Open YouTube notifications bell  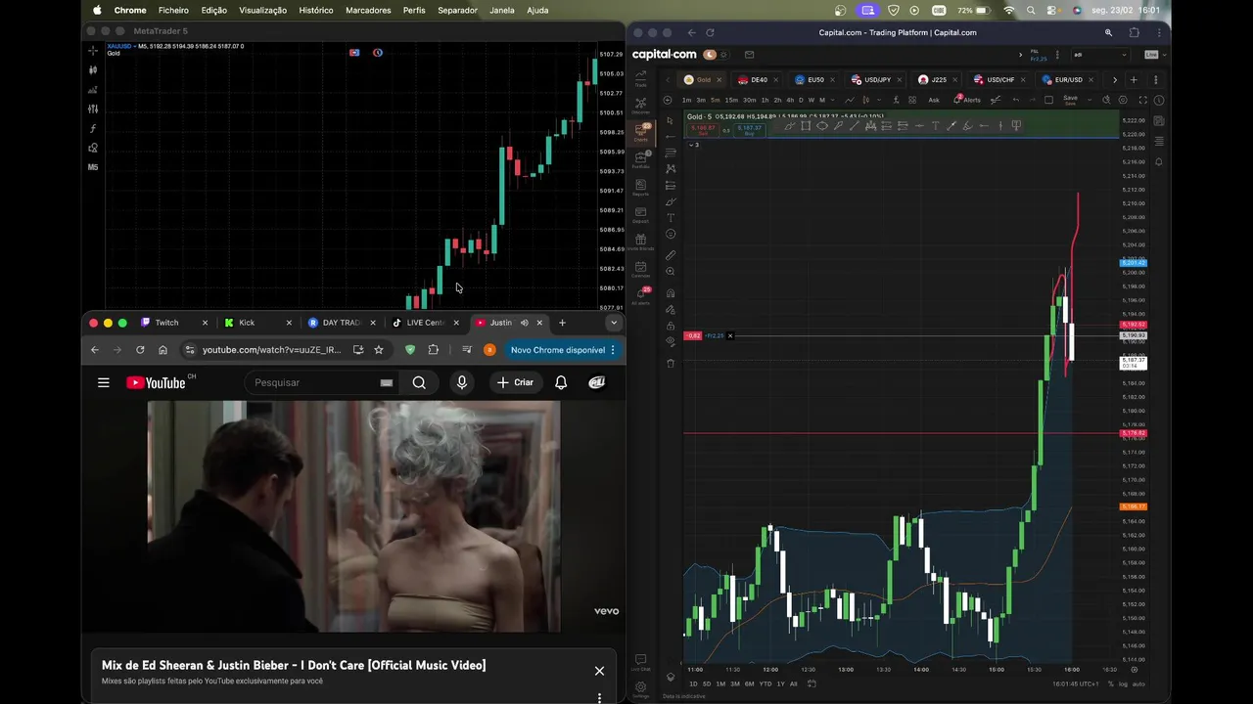pos(561,382)
